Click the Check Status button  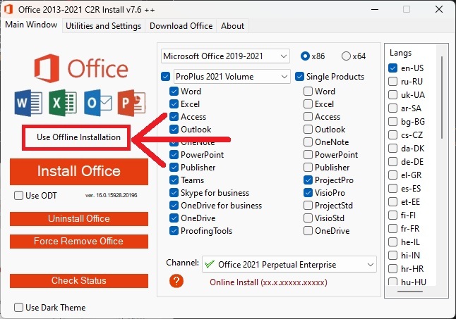point(79,281)
